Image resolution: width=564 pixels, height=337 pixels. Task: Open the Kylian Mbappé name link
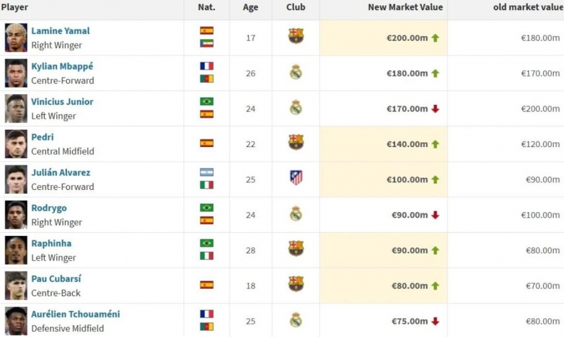pos(62,66)
